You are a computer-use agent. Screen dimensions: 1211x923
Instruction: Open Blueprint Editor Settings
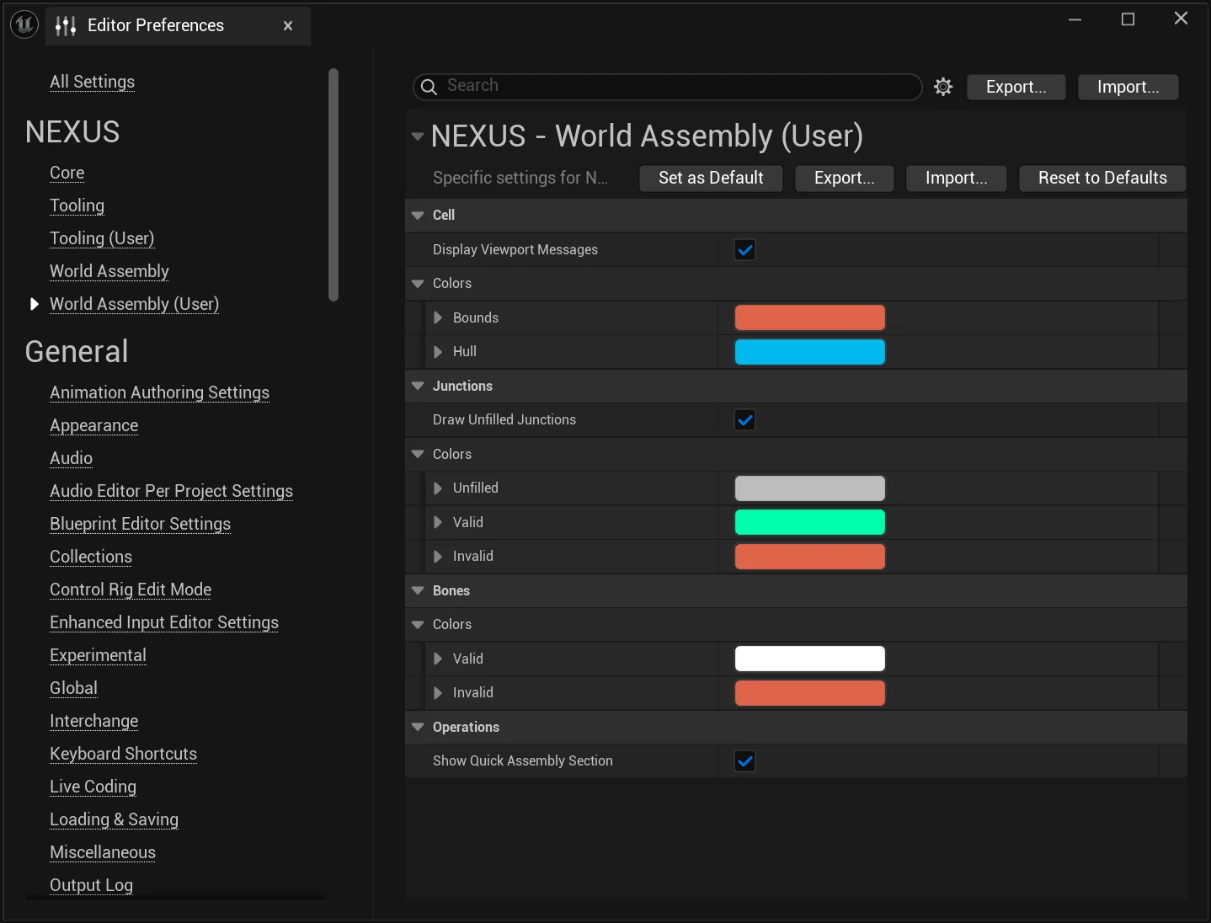click(140, 524)
